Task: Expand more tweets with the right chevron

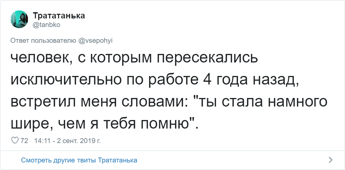Action: pos(331,160)
